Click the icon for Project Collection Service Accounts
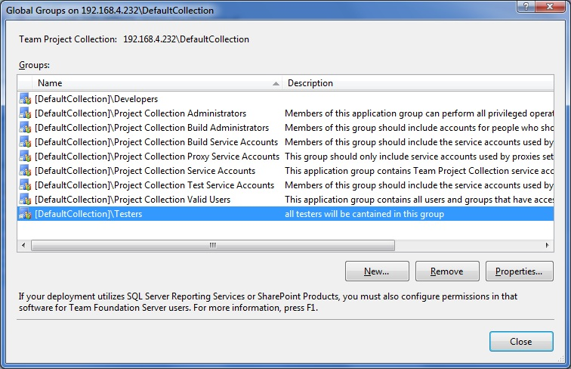 (25, 171)
